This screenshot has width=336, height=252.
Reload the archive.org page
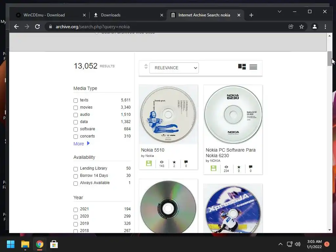[37, 27]
